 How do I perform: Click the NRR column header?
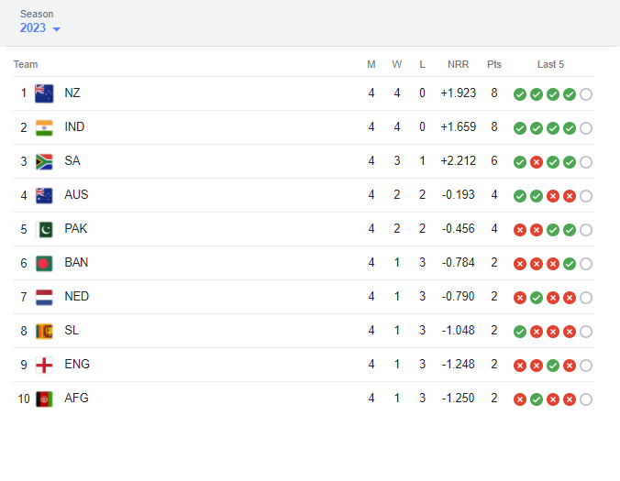(x=458, y=64)
